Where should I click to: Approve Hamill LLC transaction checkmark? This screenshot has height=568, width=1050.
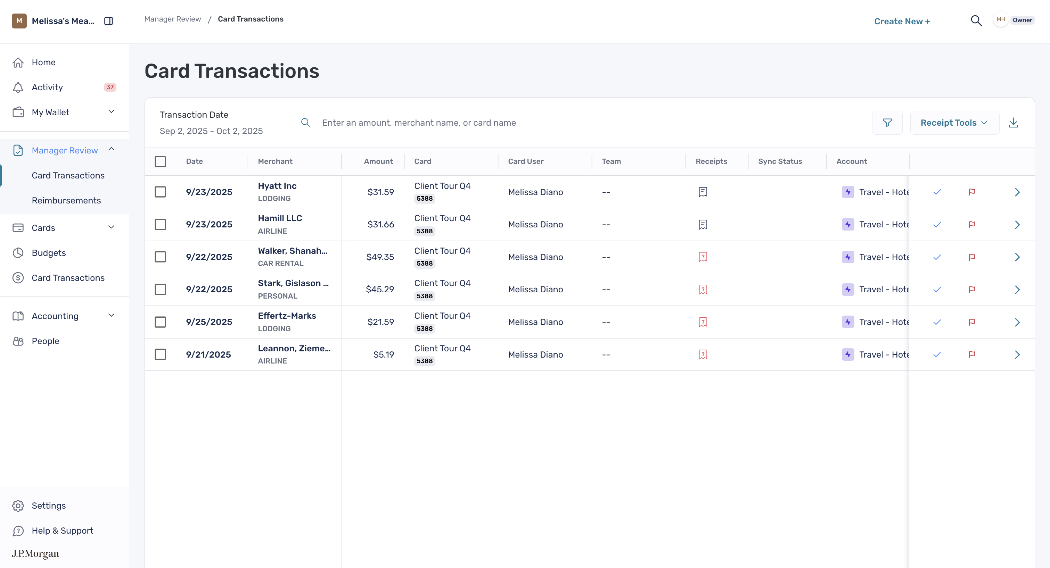[937, 224]
